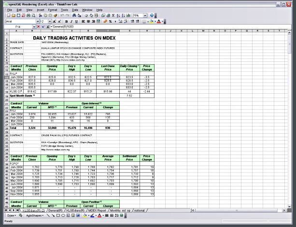
Task: Select the Line drawing tool
Action: pyautogui.click(x=48, y=215)
